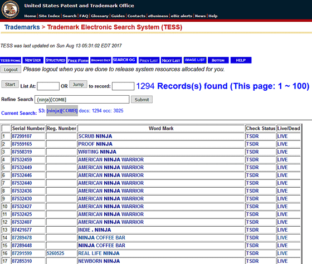Open eBusiness in top navigation
Screen dimensions: 312x264
(158, 16)
